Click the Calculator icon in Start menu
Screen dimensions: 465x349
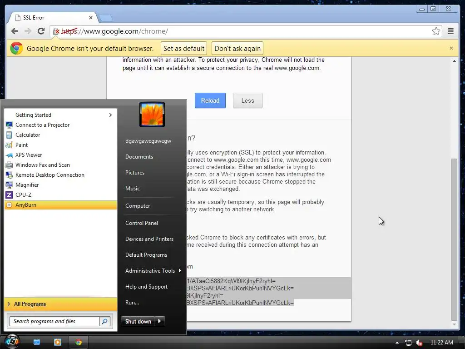point(9,135)
